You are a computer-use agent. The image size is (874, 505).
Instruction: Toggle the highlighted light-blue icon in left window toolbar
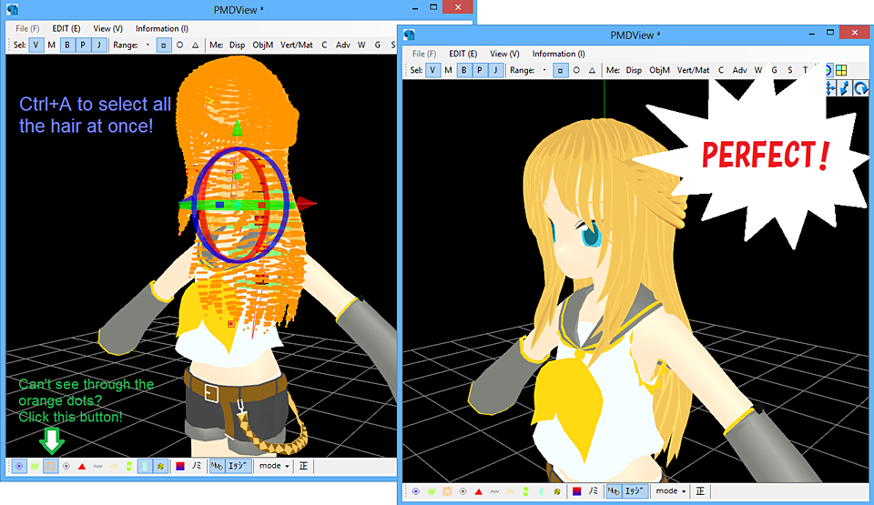tap(145, 466)
